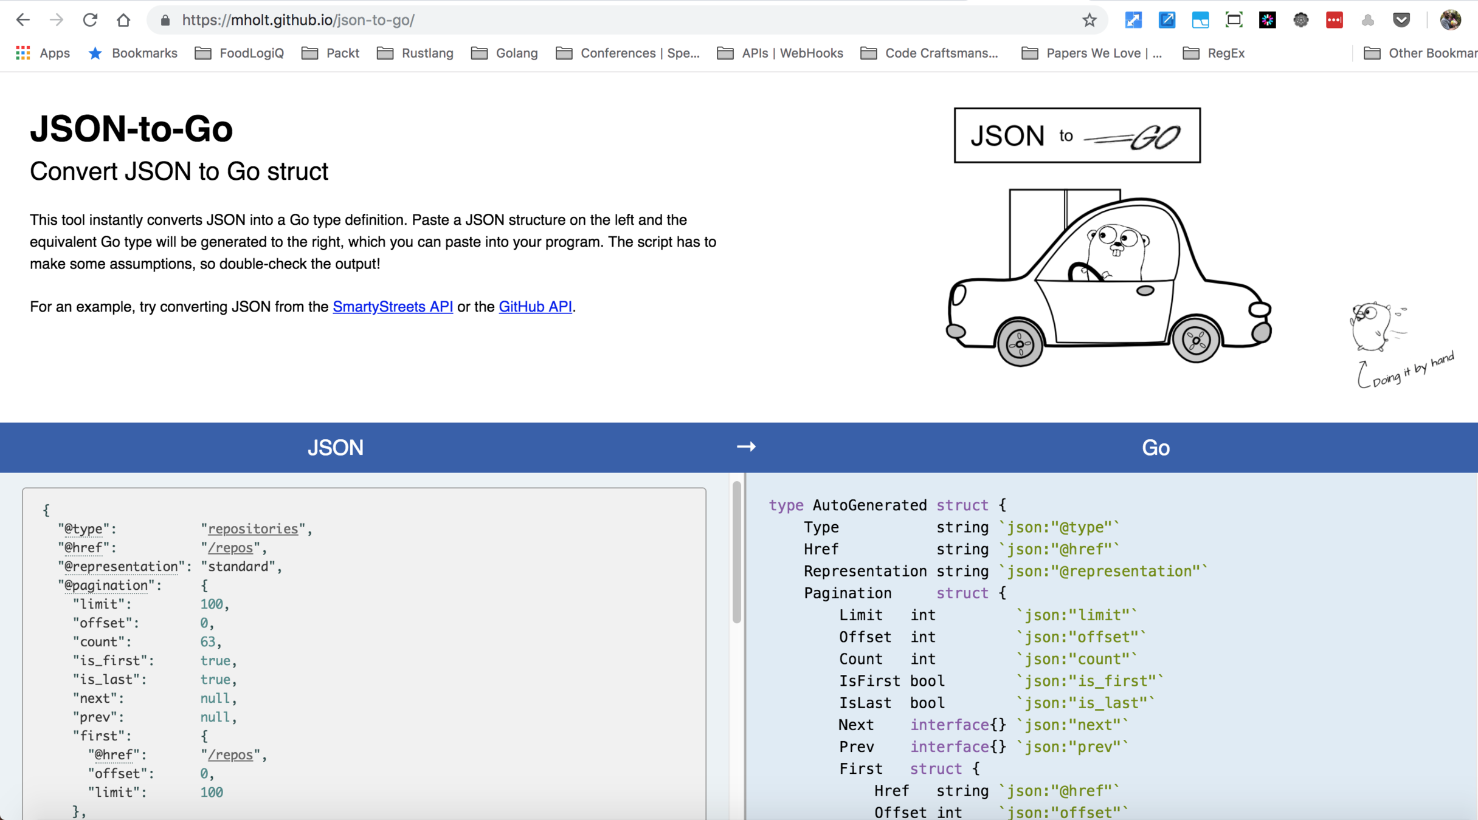
Task: Click the browser back arrow
Action: coord(22,20)
